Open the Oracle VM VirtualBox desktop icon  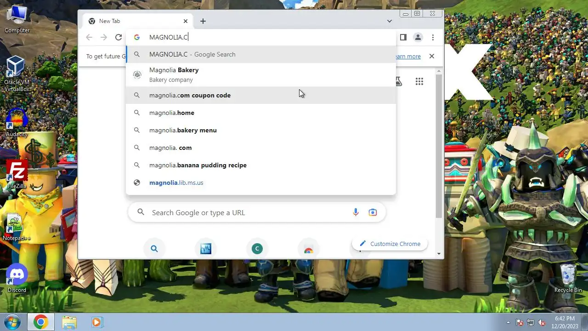[17, 74]
